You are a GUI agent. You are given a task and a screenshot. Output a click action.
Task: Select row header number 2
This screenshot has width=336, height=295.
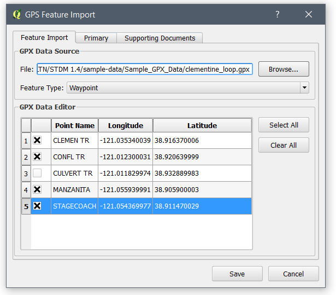click(x=26, y=157)
